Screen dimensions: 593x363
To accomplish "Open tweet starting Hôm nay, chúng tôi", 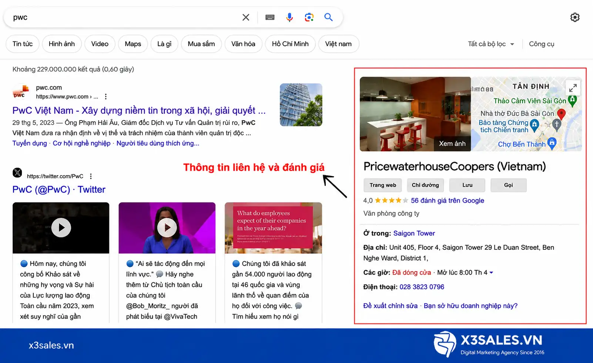I will tap(61, 290).
